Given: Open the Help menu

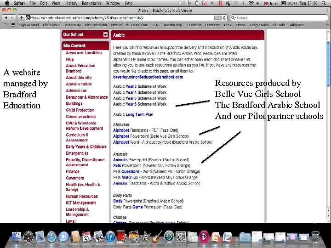Looking at the screenshot, I should coord(128,3).
